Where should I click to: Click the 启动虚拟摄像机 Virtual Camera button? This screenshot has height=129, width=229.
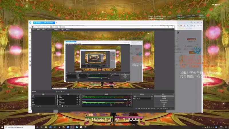click(164, 100)
